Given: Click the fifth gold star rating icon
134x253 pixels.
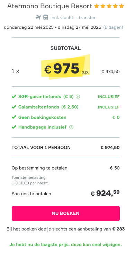Looking at the screenshot, I should [122, 6].
